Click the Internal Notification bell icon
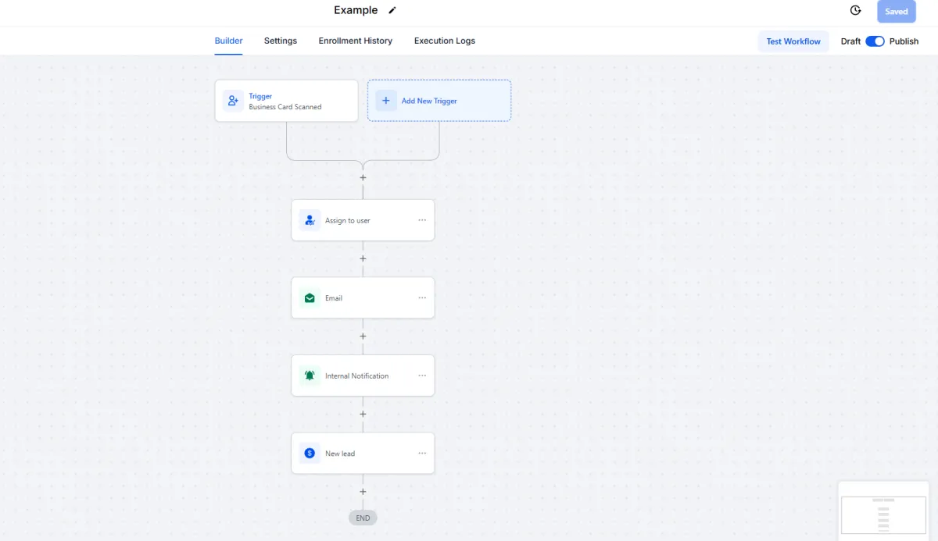The height and width of the screenshot is (541, 938). (x=310, y=375)
